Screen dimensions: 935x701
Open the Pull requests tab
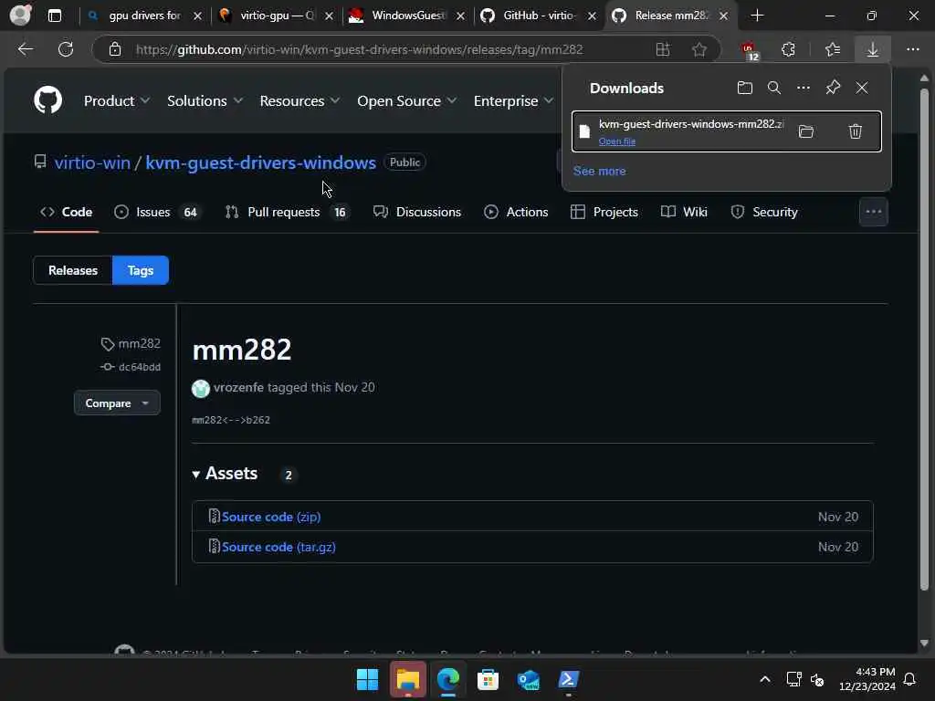pyautogui.click(x=286, y=212)
